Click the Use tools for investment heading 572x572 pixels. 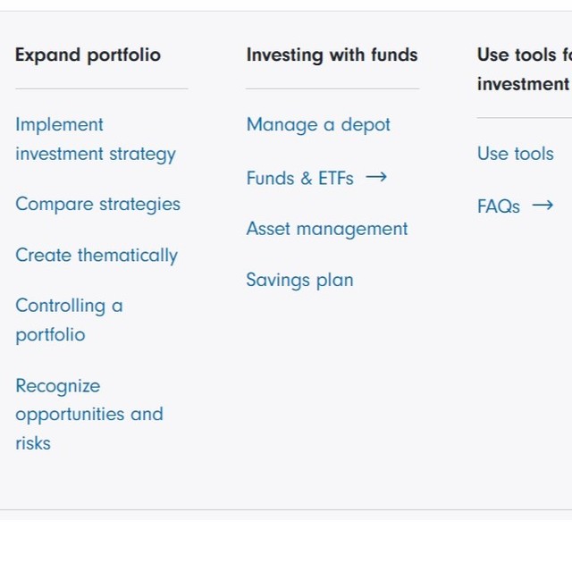pyautogui.click(x=525, y=70)
